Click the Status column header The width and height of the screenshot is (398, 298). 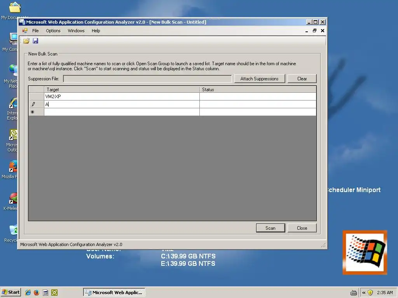tap(258, 90)
